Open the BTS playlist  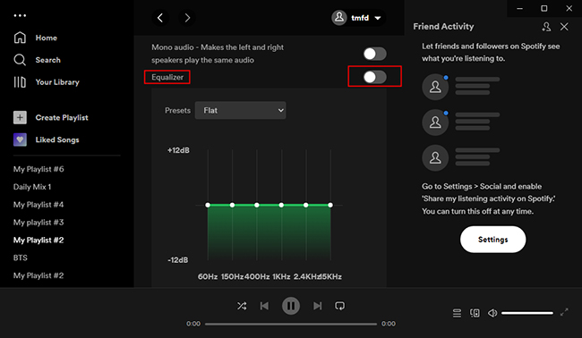click(x=21, y=258)
